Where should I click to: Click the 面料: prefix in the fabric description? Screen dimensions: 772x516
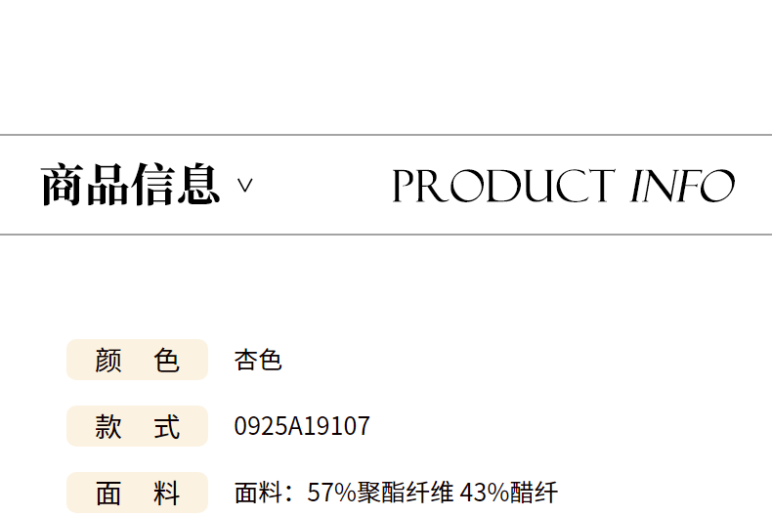point(264,493)
